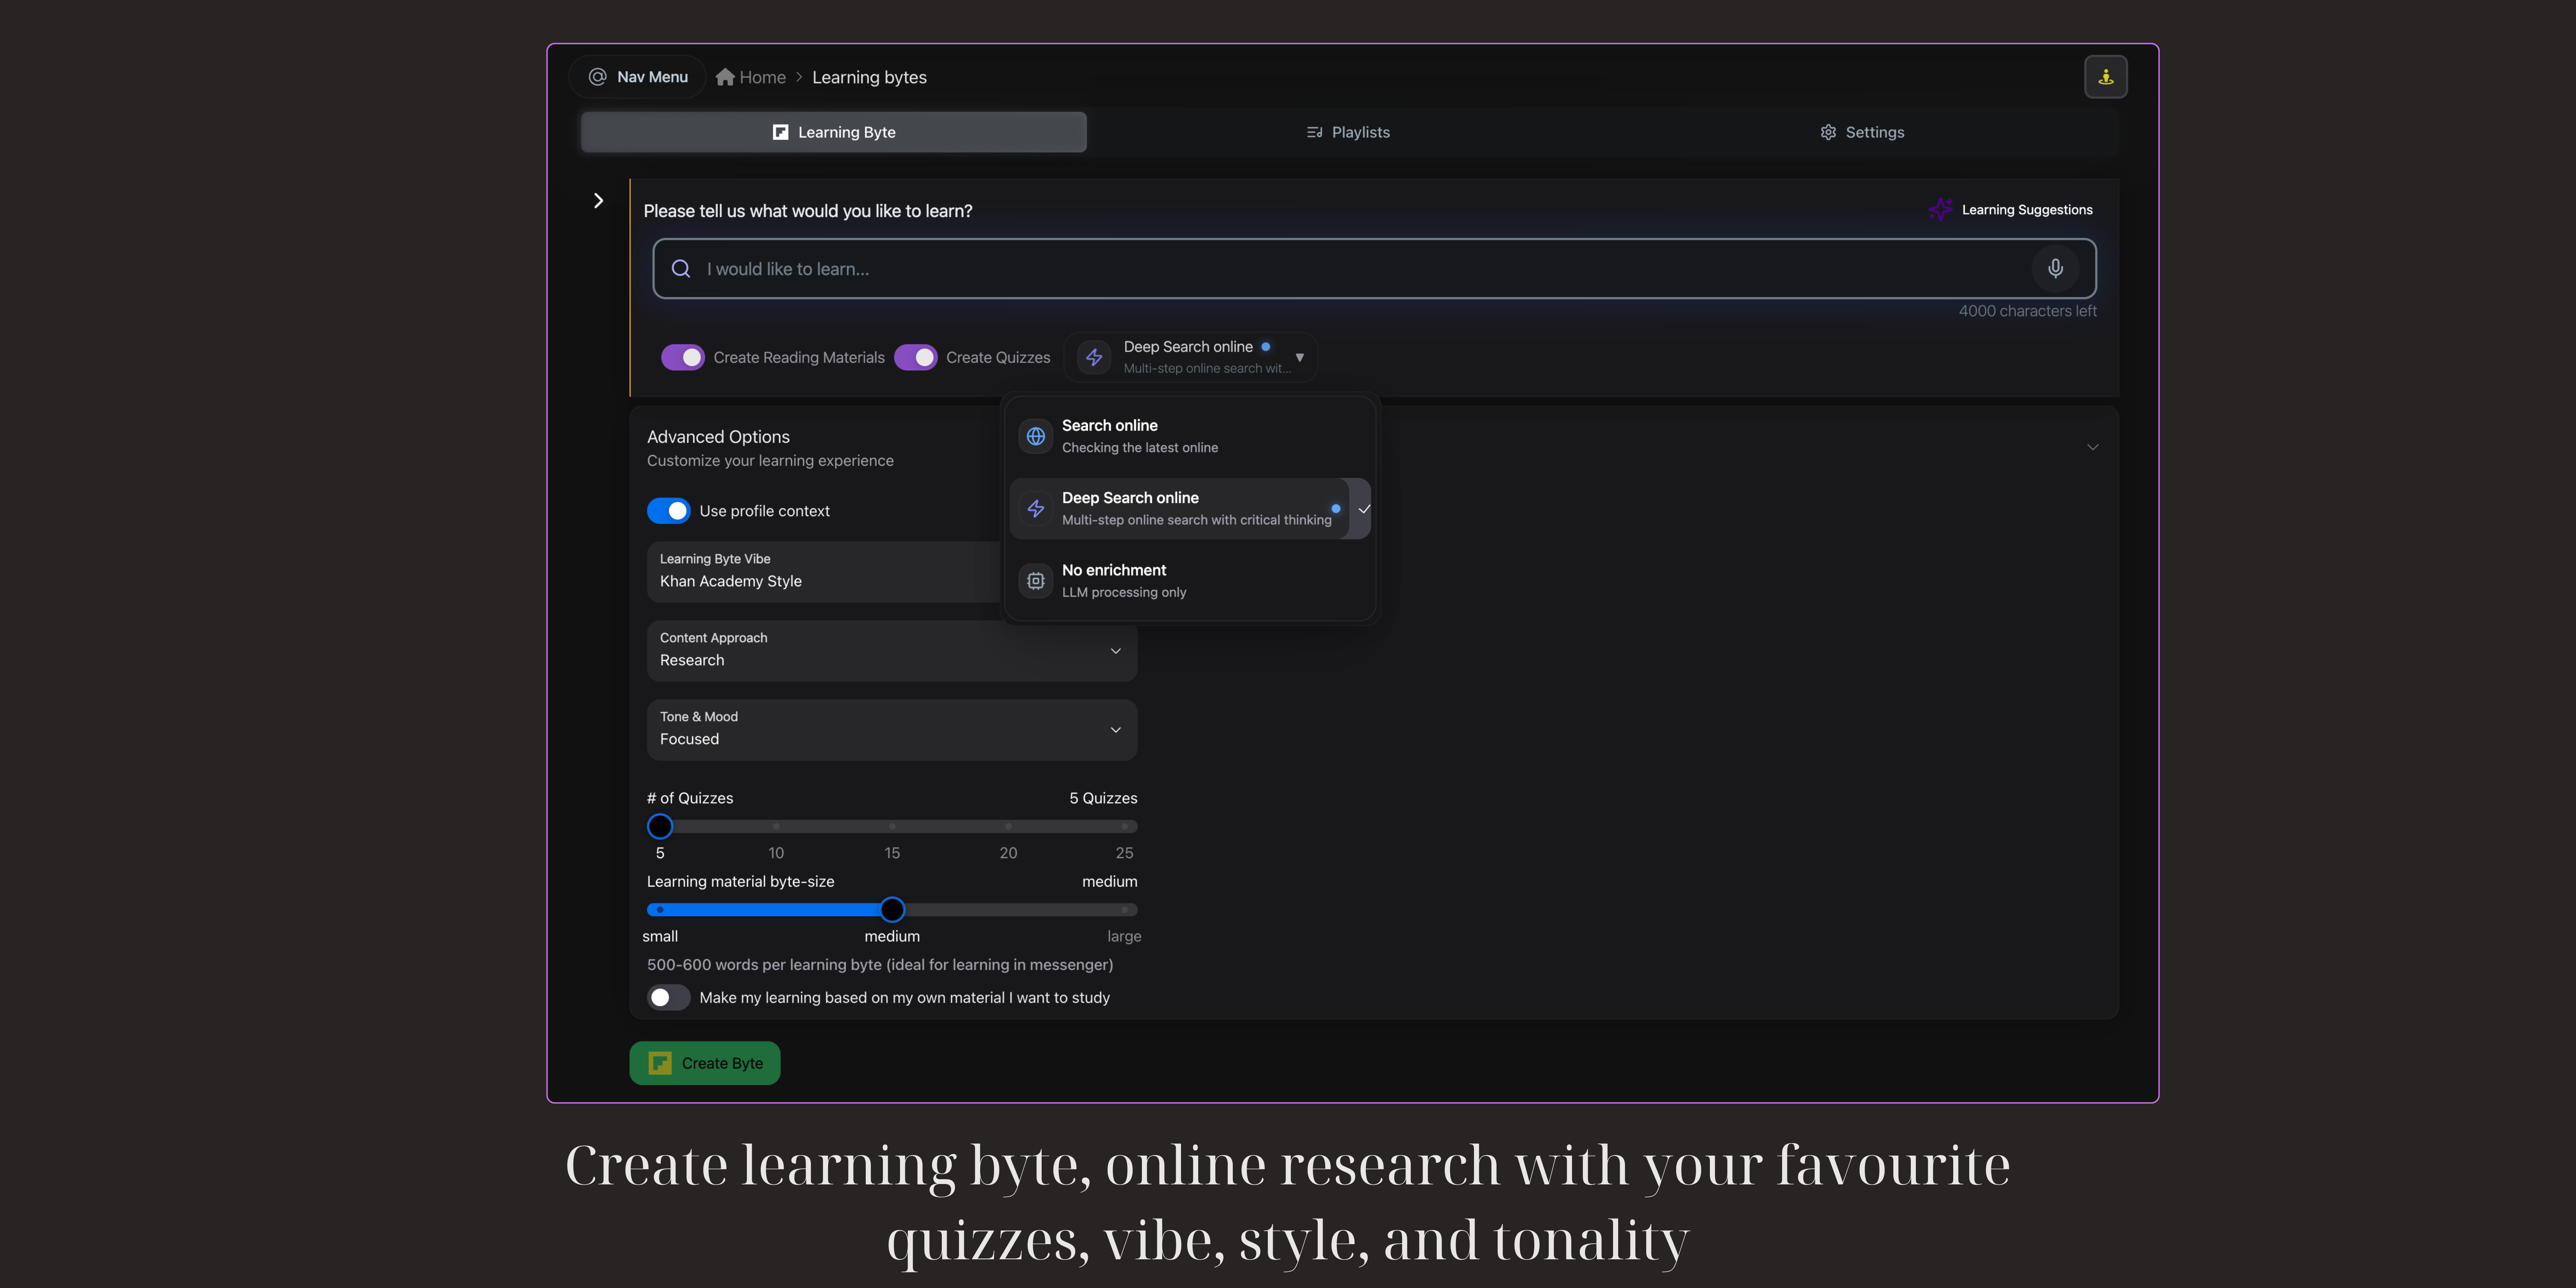Click '500-600 words per learning byte' note
Screen dimensions: 2576x1288
click(x=880, y=965)
